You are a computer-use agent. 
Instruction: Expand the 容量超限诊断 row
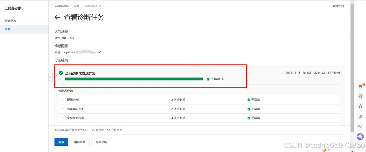pyautogui.click(x=63, y=109)
